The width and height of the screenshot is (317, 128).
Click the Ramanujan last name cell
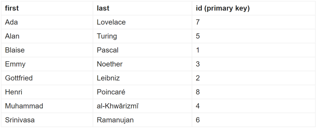(x=115, y=120)
